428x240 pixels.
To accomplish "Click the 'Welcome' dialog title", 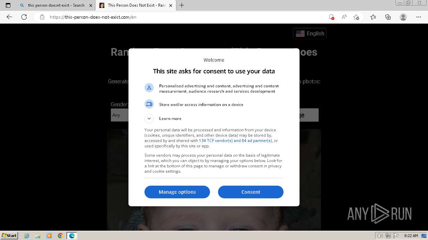I will pyautogui.click(x=214, y=60).
